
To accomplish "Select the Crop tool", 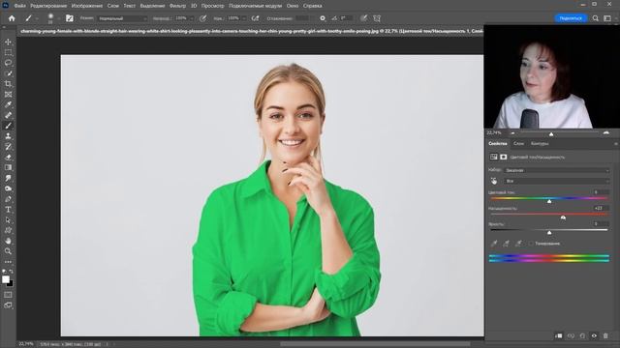I will [8, 84].
